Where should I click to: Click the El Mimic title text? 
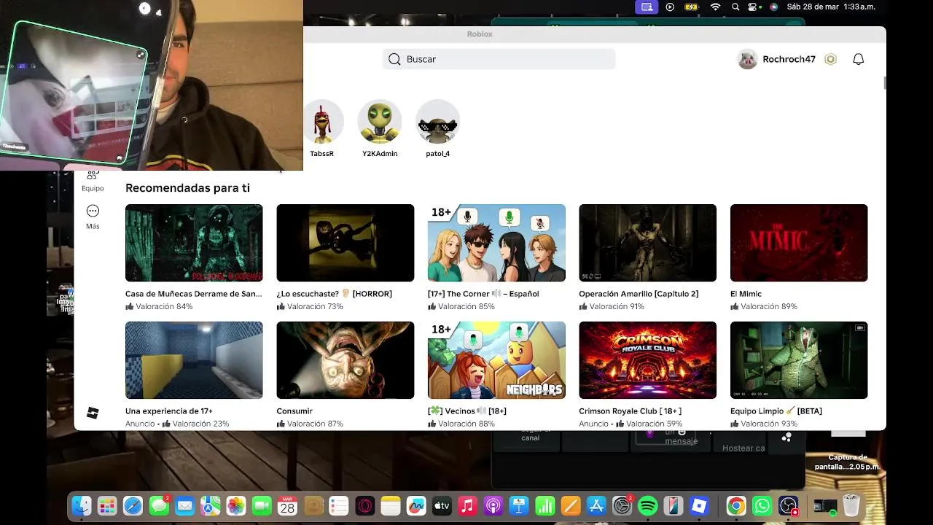tap(746, 294)
